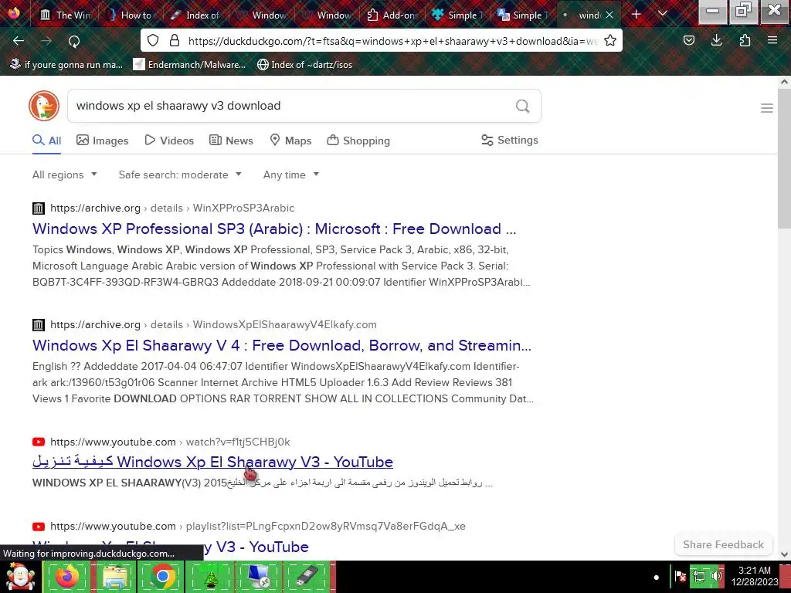
Task: Click the youtube.com watch?v=f1tj5CHBj0k URL
Action: (170, 442)
